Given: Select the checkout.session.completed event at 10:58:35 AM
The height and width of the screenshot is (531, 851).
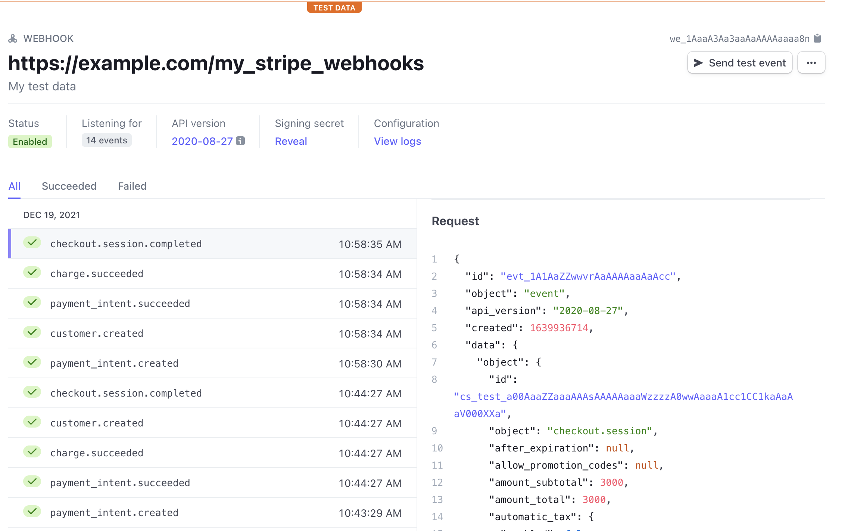Looking at the screenshot, I should coord(212,243).
